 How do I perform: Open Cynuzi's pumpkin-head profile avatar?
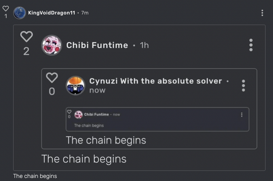76,85
